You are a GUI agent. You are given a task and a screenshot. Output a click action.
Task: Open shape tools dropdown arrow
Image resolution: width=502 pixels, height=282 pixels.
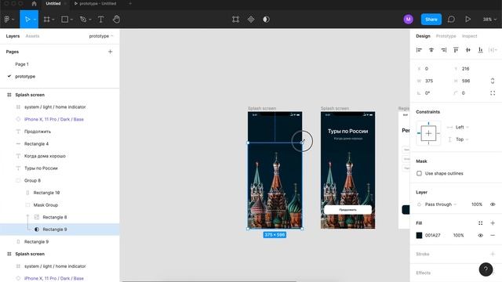[71, 20]
